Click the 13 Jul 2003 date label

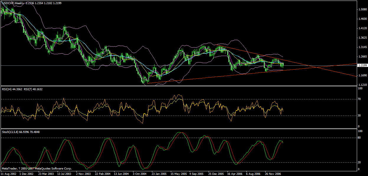tap(65, 174)
